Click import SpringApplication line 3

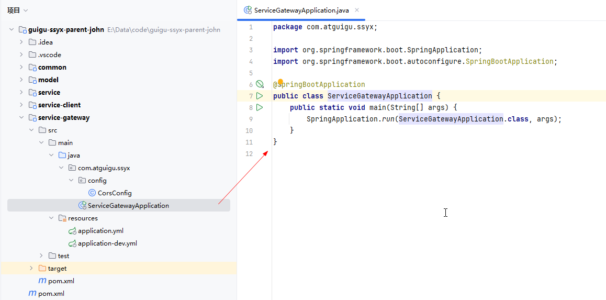point(378,50)
